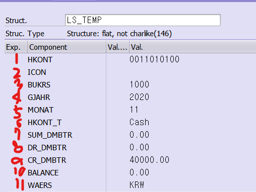
Task: Click the BALANCE value 0.00
Action: coord(140,172)
